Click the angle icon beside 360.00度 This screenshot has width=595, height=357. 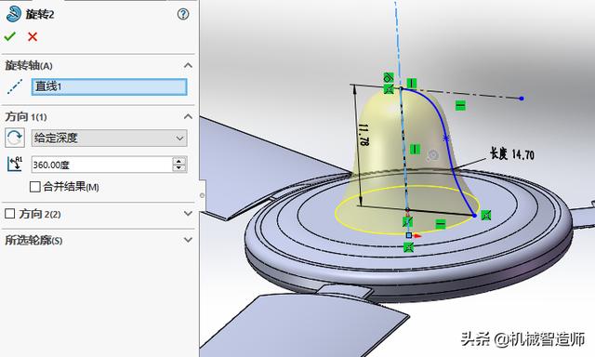click(15, 165)
